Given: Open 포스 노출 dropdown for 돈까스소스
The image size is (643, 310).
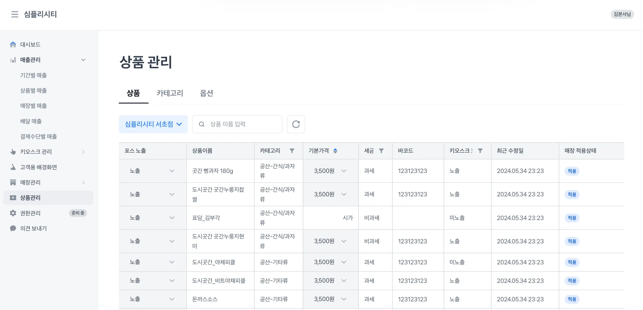Looking at the screenshot, I should pyautogui.click(x=153, y=299).
